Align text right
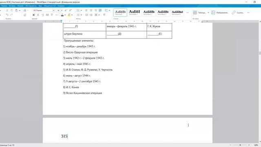 click(x=95, y=10)
